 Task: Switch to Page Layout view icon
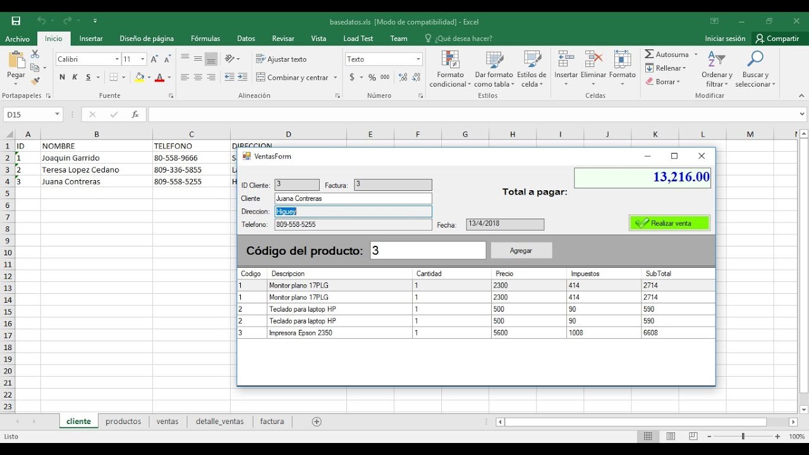click(671, 437)
